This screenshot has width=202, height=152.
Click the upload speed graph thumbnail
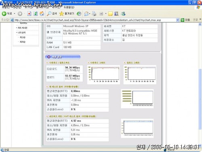140,75
